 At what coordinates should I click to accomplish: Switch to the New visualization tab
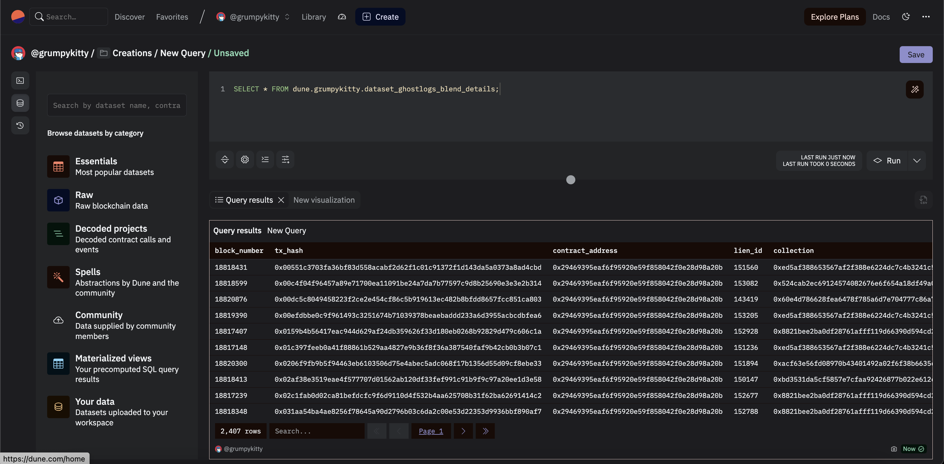324,200
